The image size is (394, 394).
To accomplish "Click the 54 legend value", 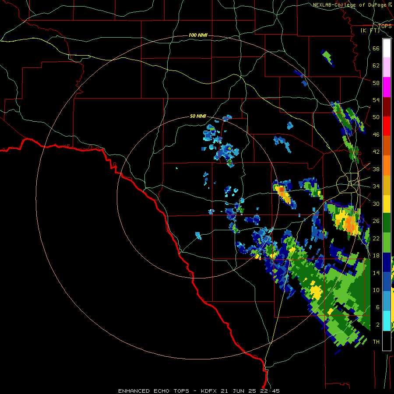I will point(376,100).
